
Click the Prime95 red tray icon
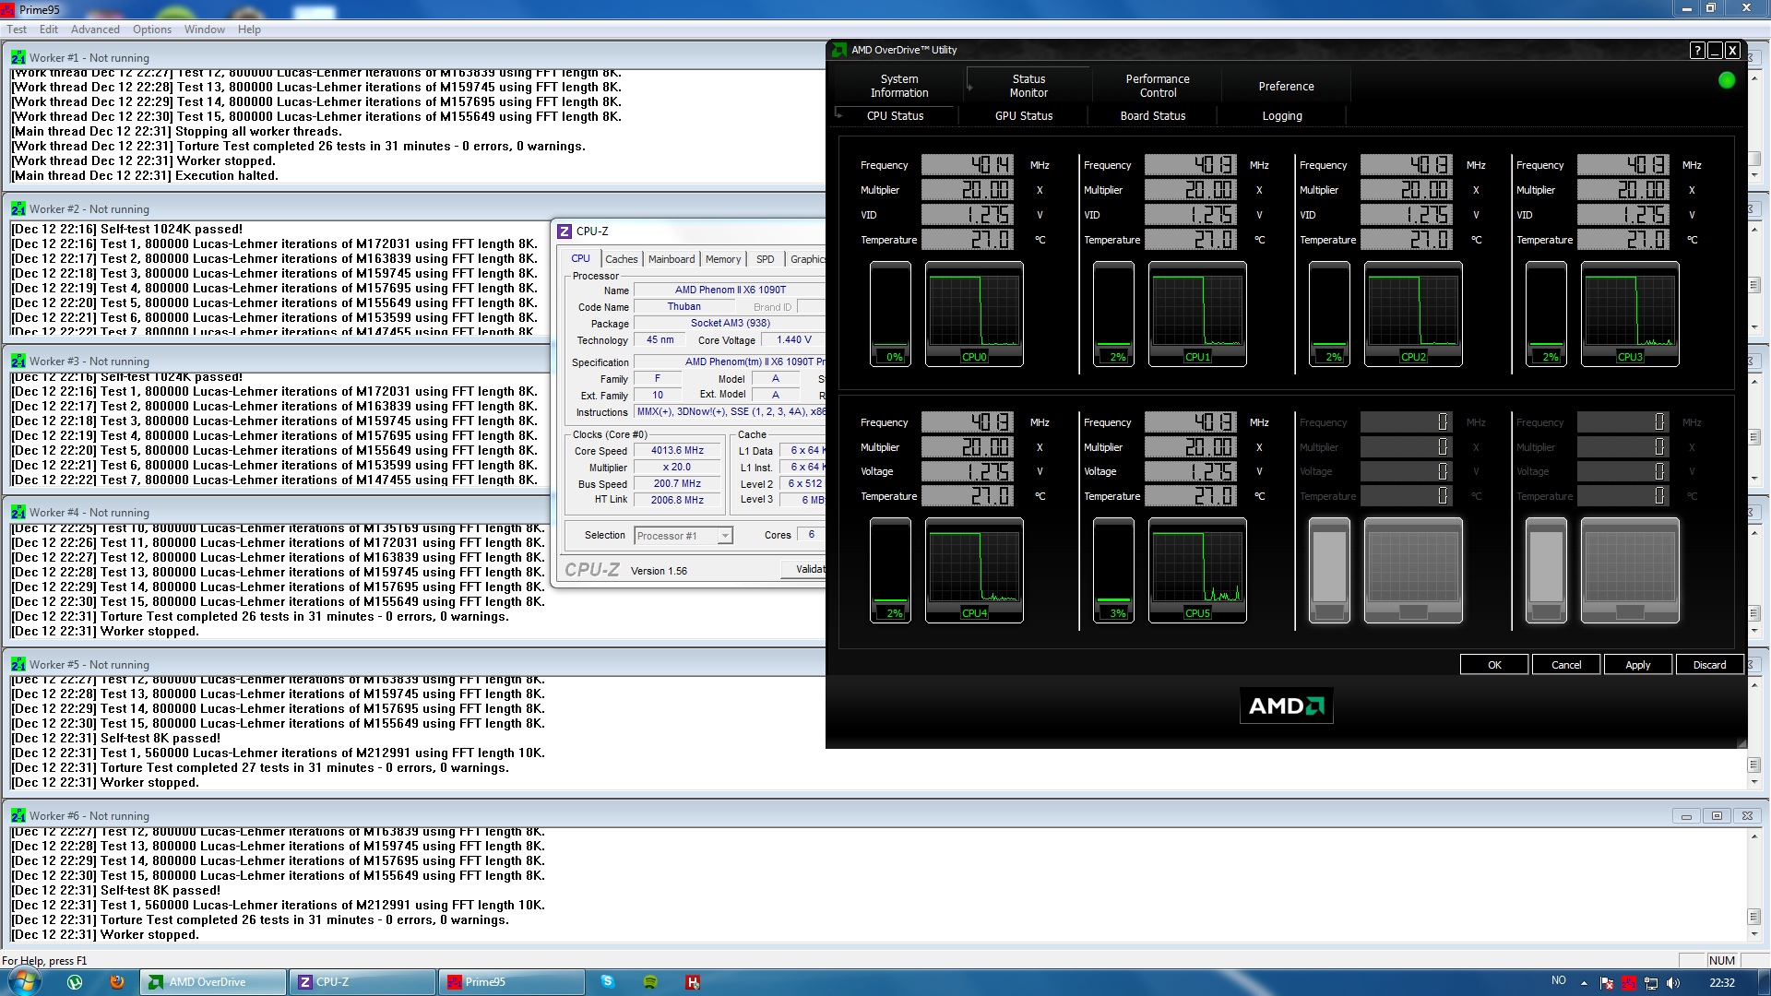click(1629, 983)
